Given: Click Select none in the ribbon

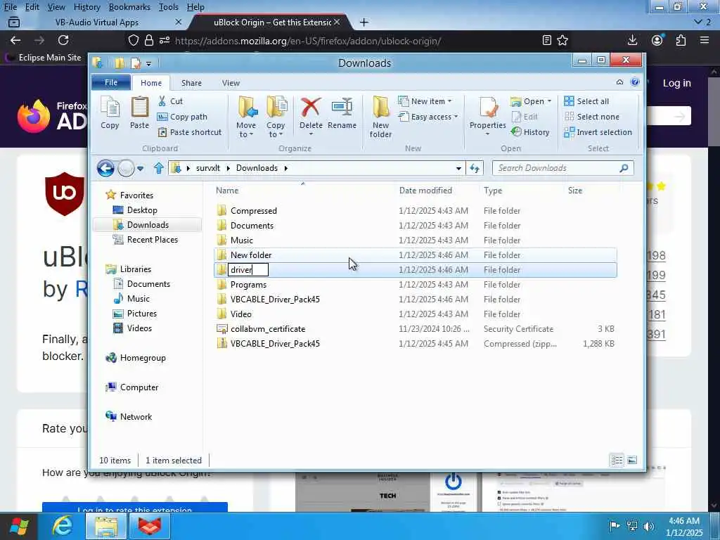Looking at the screenshot, I should pyautogui.click(x=591, y=117).
